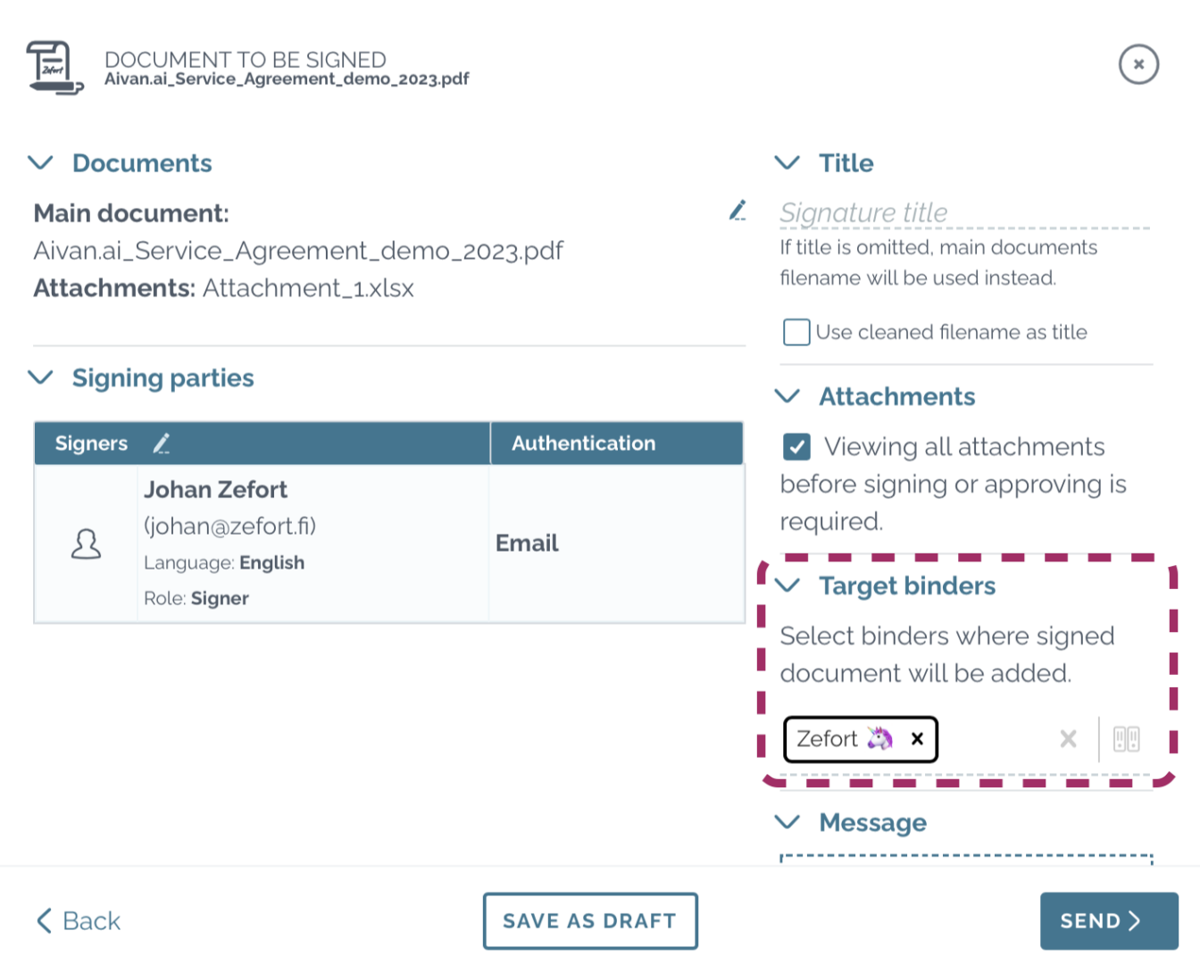Click the signer avatar icon for Johan Zefort

(86, 544)
